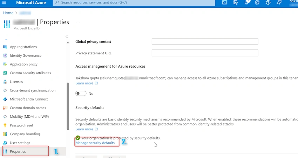298x158 pixels.
Task: Click the Application proxy icon
Action: 5,64
